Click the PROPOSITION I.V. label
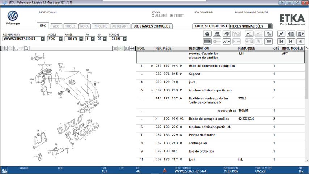309x174 pixels. 48,12
